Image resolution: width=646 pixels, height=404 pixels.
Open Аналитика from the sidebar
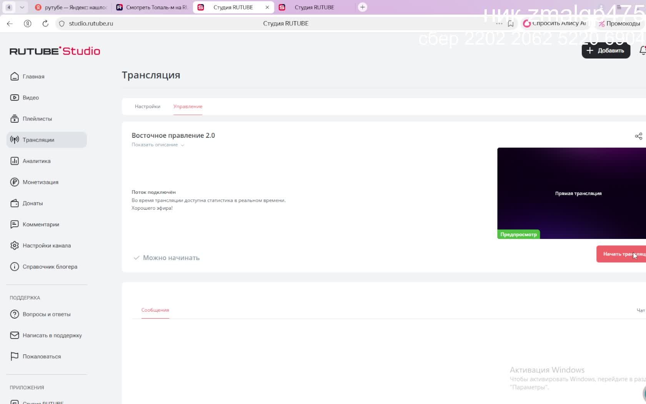(x=37, y=161)
